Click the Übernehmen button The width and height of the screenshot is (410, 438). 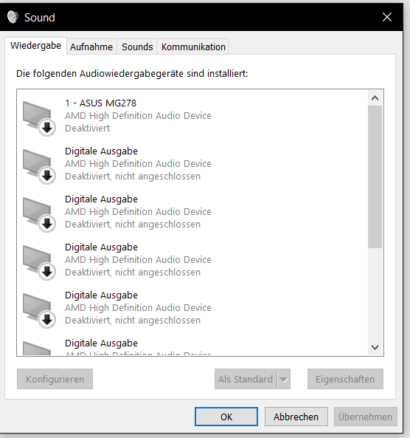click(366, 417)
